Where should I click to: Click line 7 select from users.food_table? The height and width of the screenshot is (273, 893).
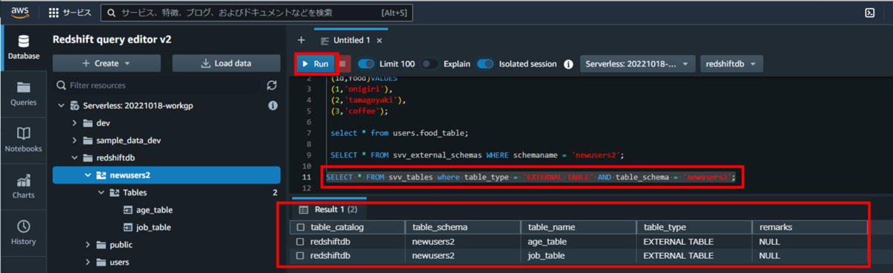(x=400, y=133)
